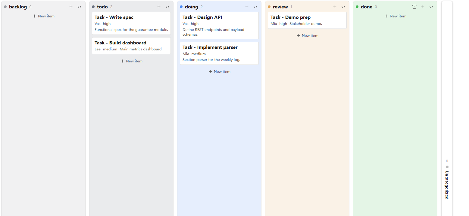Click the todo column title

coord(102,7)
